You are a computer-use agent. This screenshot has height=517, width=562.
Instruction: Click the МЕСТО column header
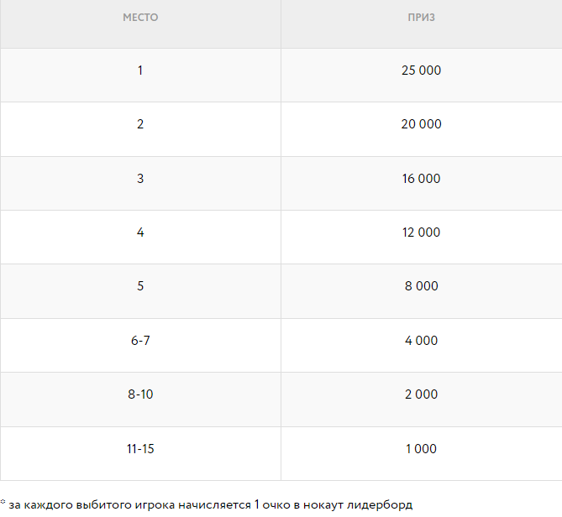pyautogui.click(x=140, y=18)
